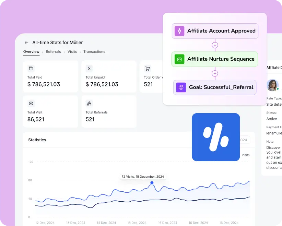Select the Total Visit value 86,521

36,119
